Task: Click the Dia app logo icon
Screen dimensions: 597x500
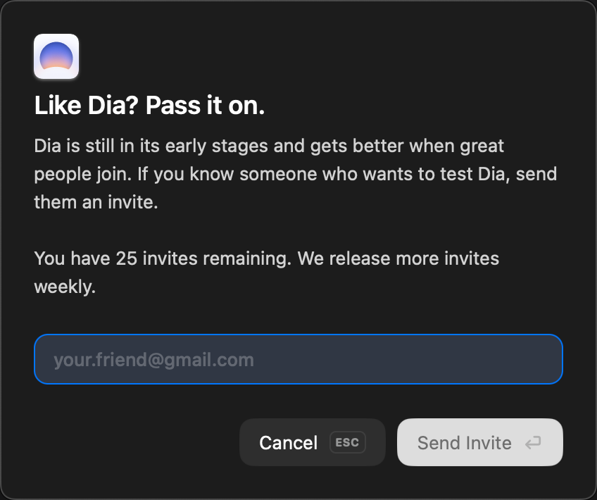Action: pyautogui.click(x=56, y=56)
